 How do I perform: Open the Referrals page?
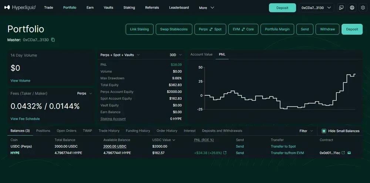152,7
